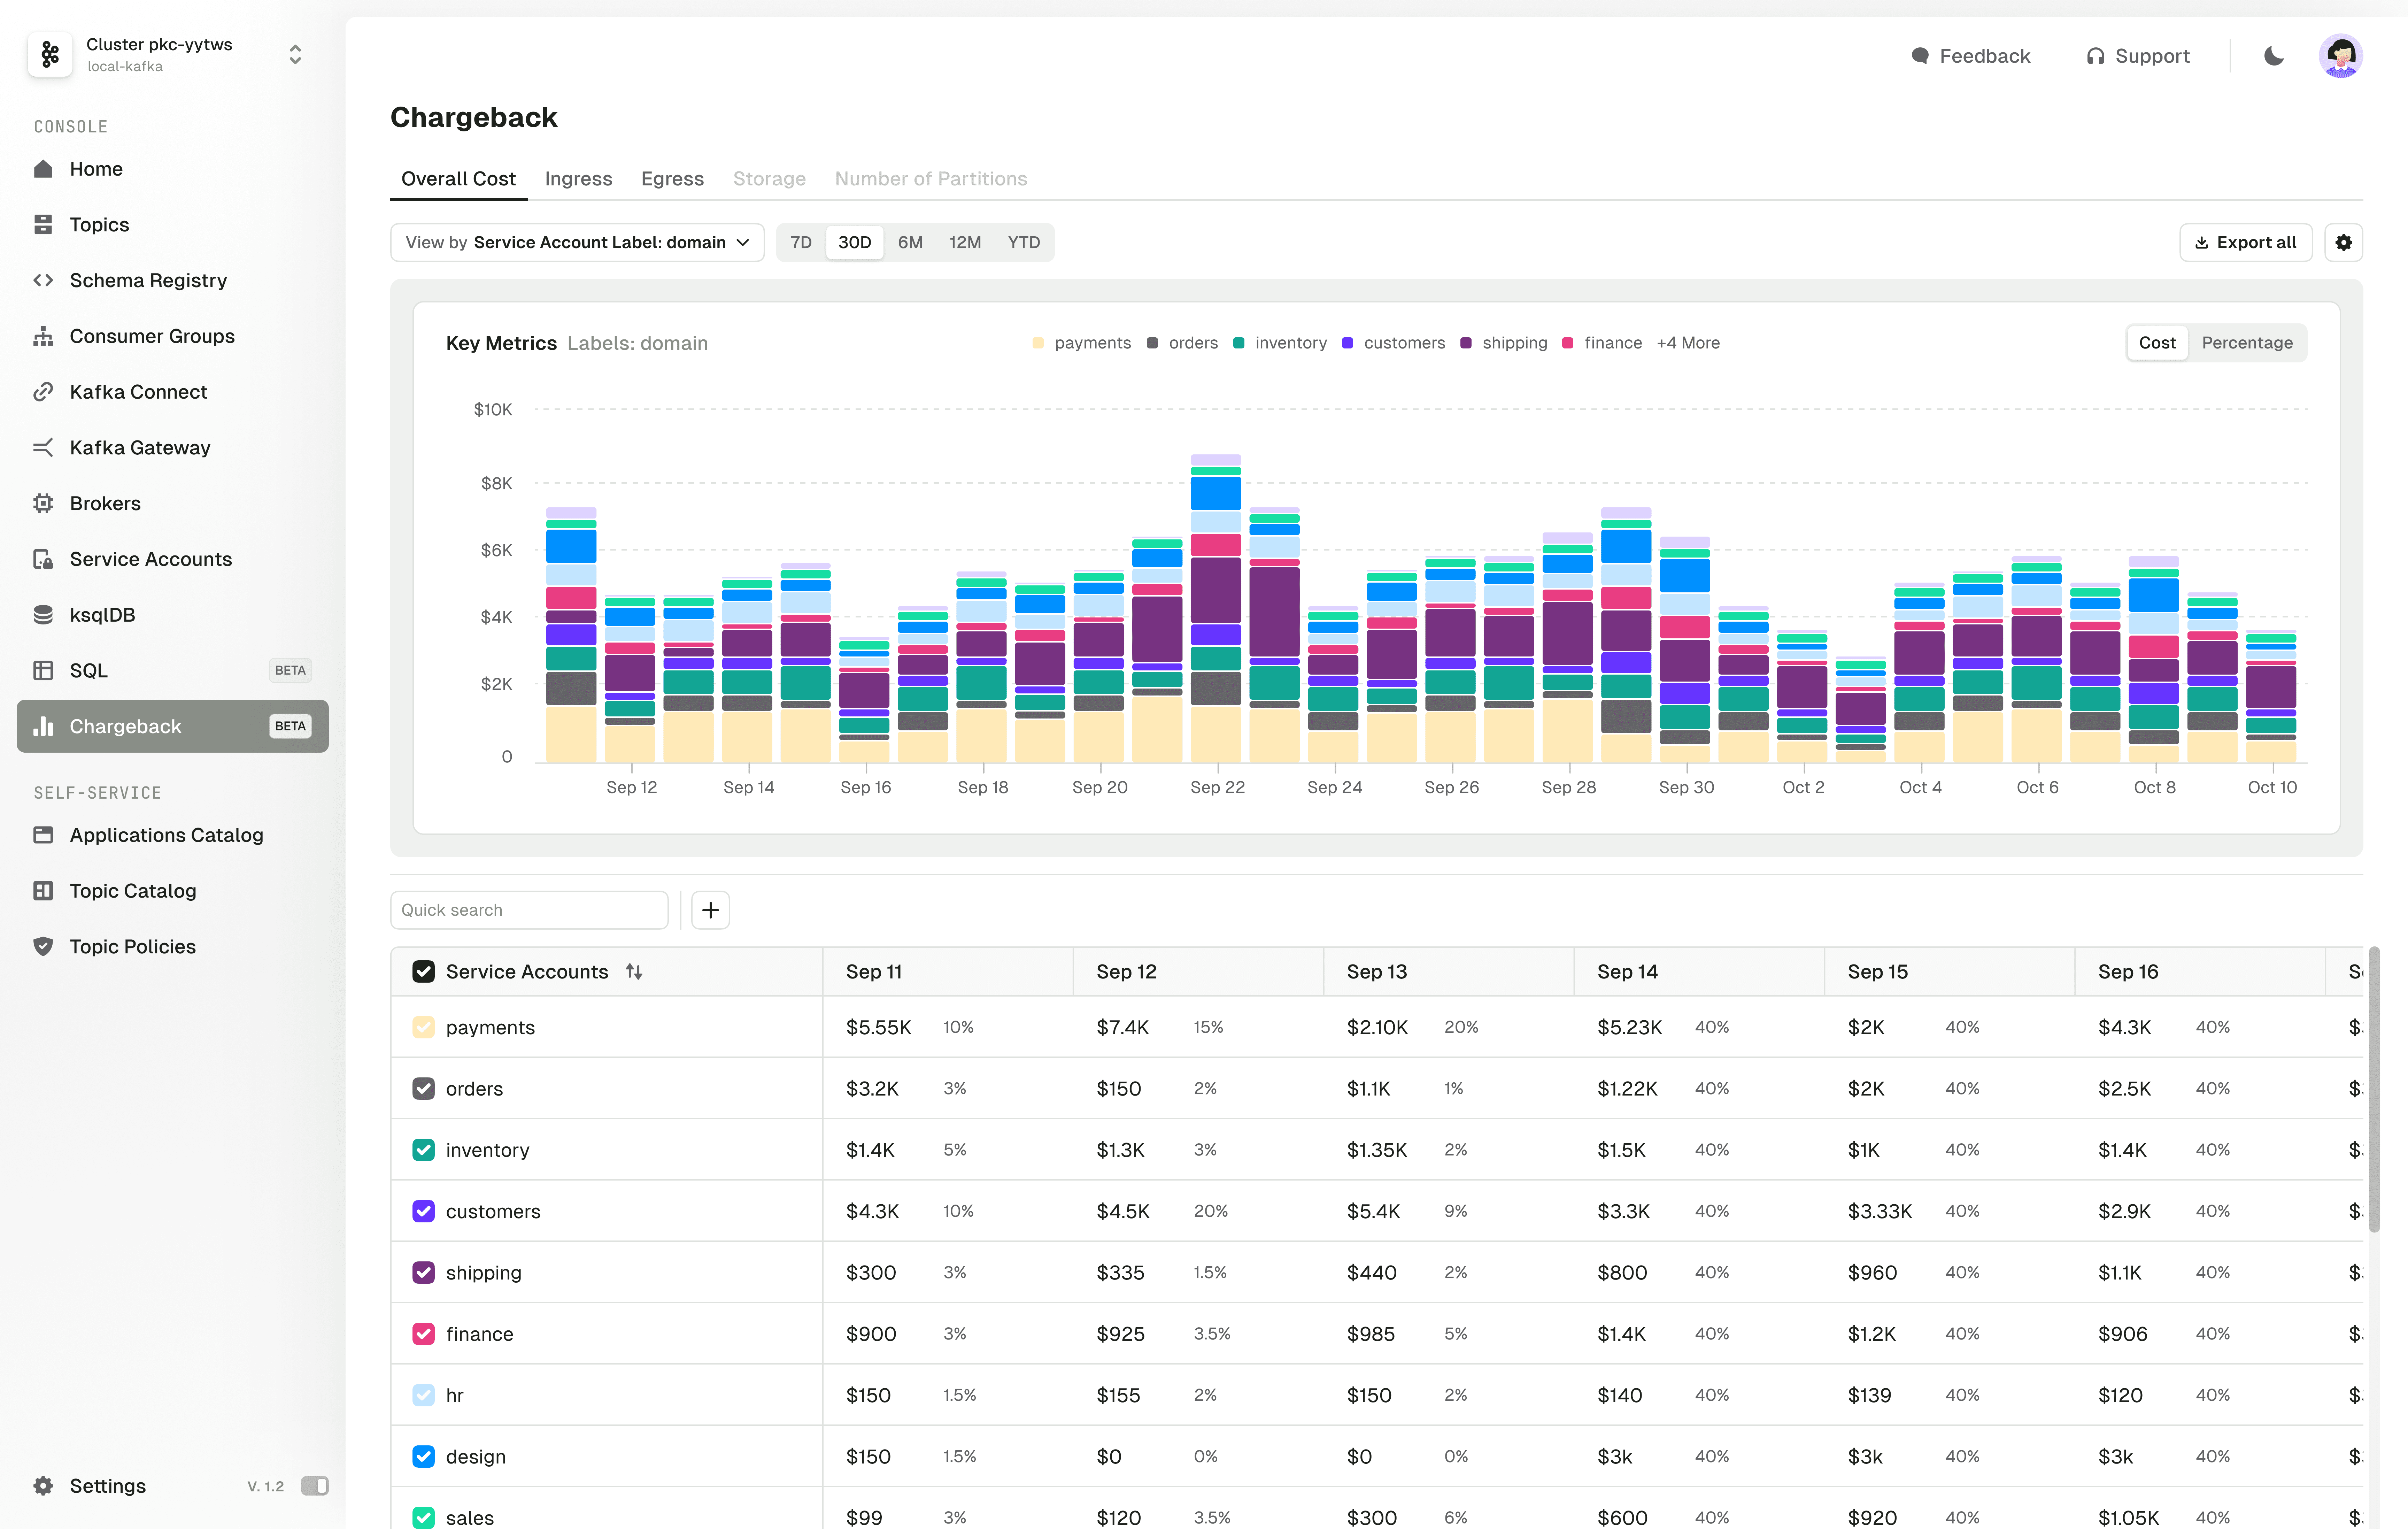Switch to the Egress tab
The image size is (2408, 1529).
[672, 177]
